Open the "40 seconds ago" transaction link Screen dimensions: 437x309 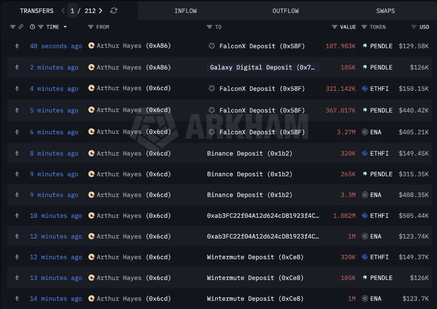pyautogui.click(x=56, y=46)
